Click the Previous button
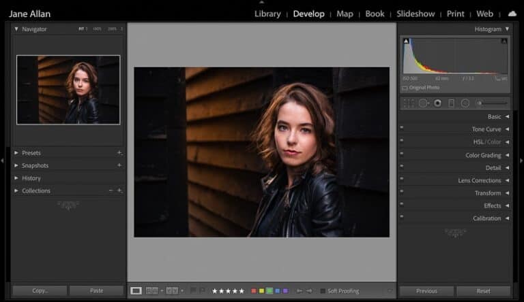Image resolution: width=524 pixels, height=302 pixels. [x=426, y=291]
